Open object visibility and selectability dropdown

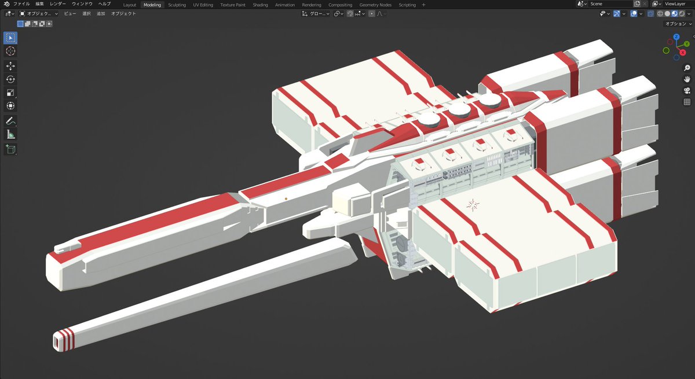point(603,13)
